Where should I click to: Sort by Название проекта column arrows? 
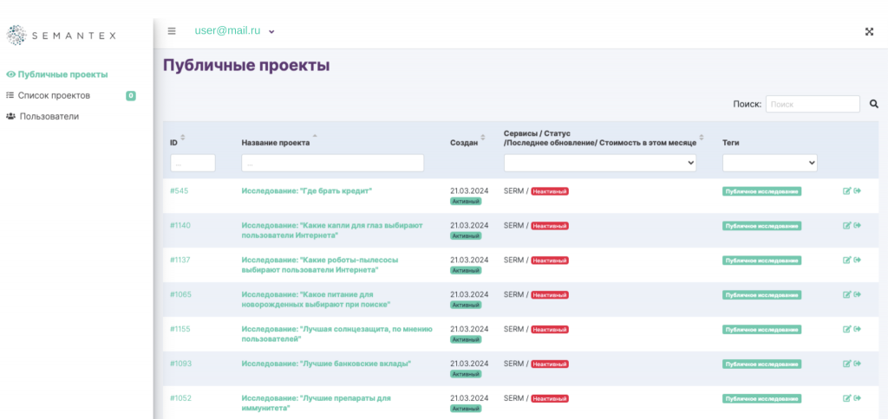click(315, 138)
